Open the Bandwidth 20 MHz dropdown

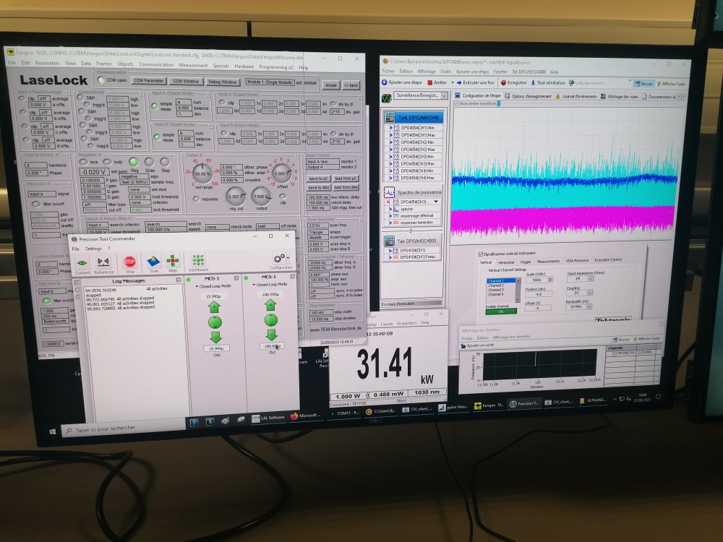[589, 306]
